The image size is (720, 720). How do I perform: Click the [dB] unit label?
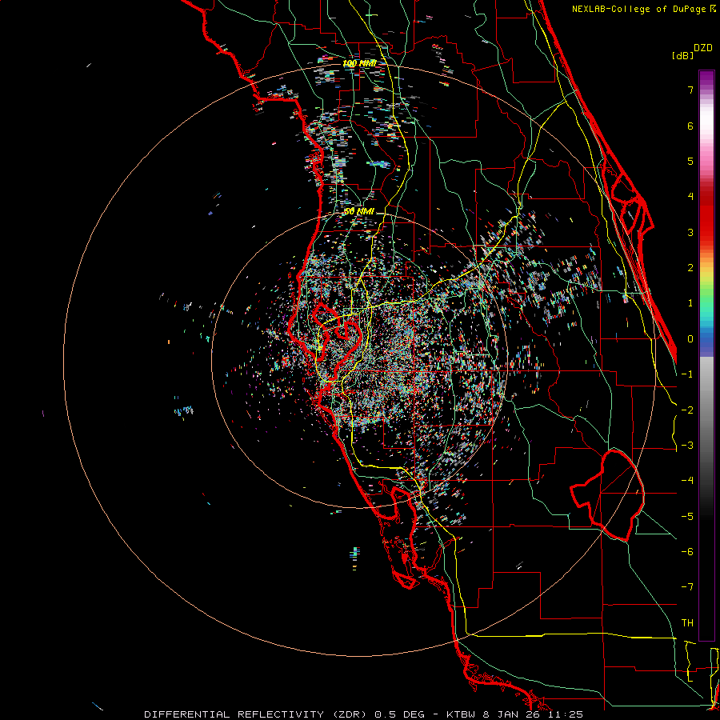pos(683,55)
